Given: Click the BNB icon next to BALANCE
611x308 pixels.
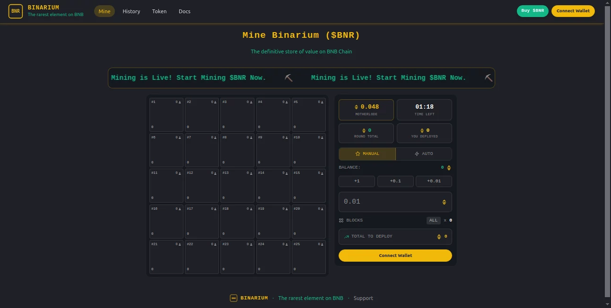Looking at the screenshot, I should 448,167.
